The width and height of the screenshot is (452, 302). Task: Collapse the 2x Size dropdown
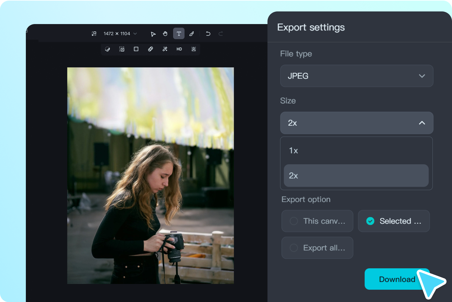point(356,123)
